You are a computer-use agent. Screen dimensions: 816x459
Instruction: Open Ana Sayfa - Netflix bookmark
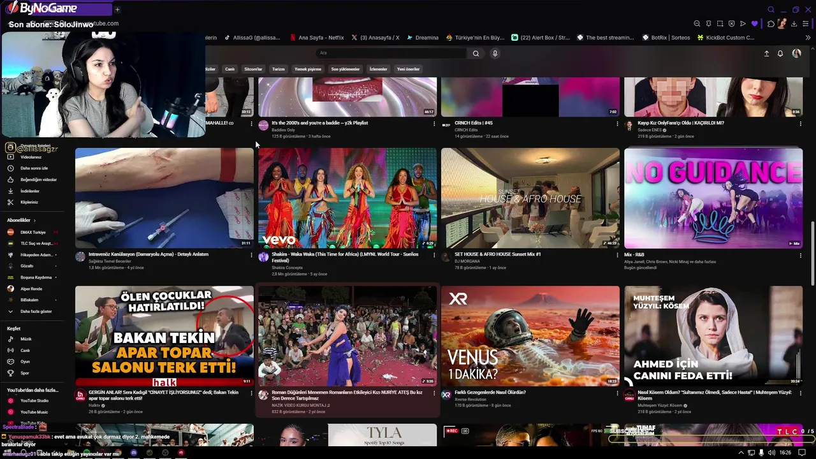click(317, 38)
